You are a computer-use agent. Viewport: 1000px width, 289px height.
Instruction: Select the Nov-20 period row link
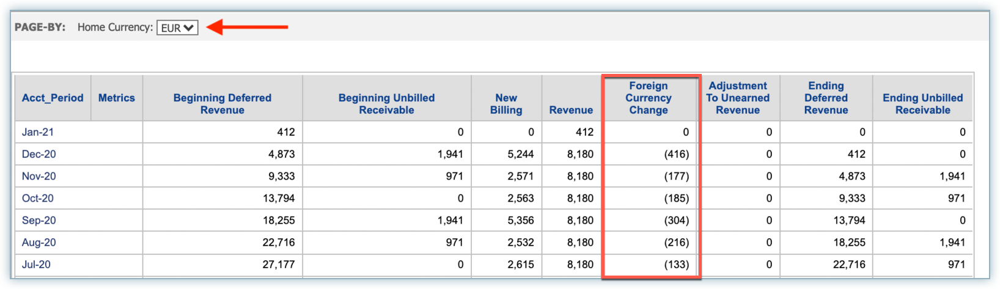pyautogui.click(x=39, y=176)
